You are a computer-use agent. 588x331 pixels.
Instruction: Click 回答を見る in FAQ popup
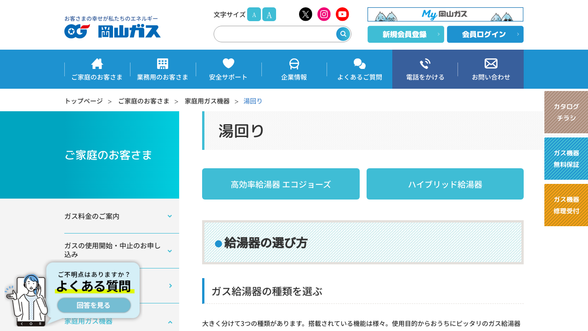[x=94, y=305]
